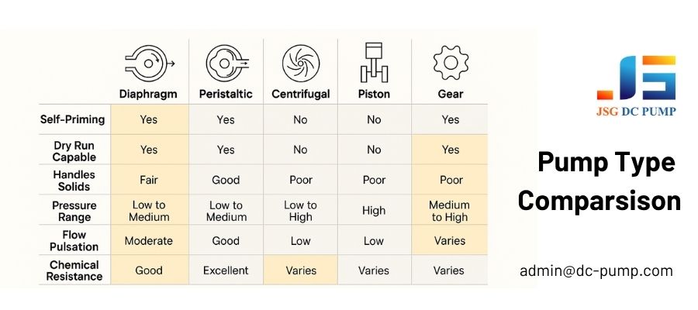Select the Pump Type Comparsison title
Viewport: 698px width, 310px height.
600,181
